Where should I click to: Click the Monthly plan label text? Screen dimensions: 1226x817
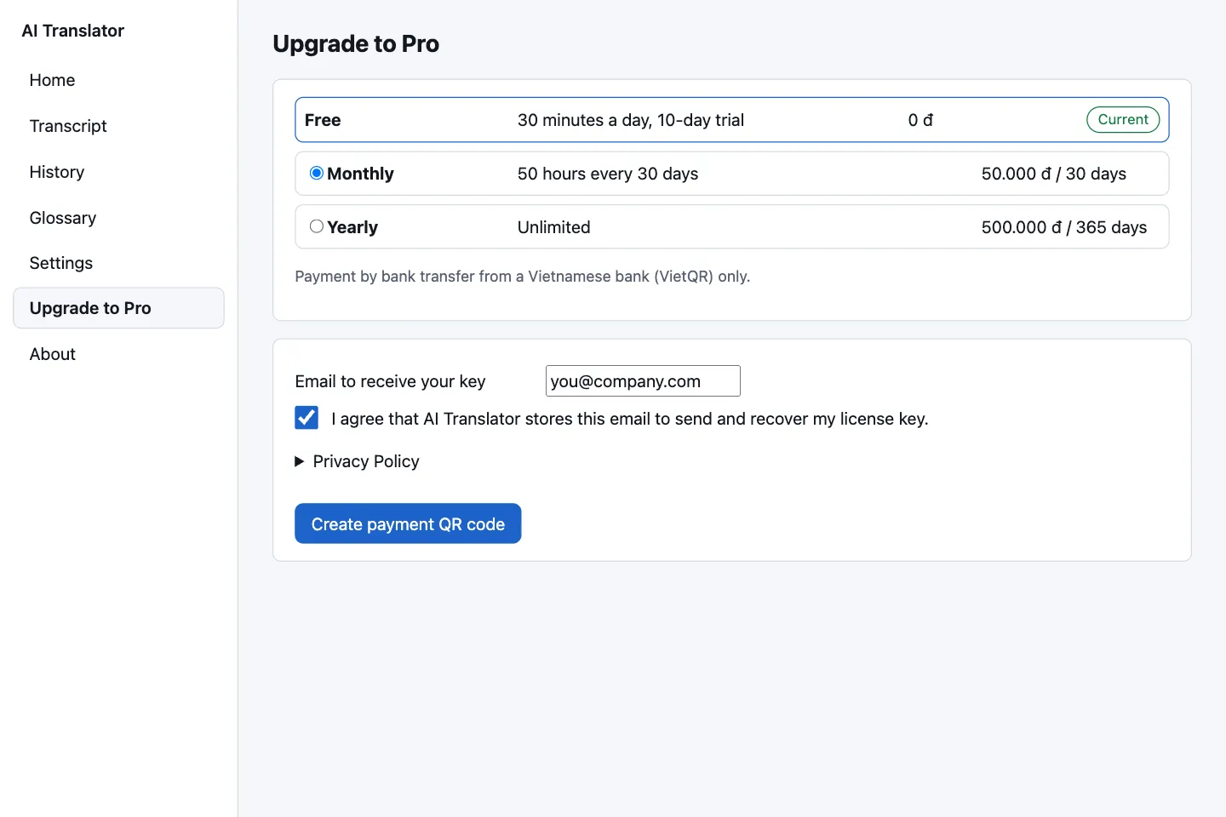(x=360, y=174)
